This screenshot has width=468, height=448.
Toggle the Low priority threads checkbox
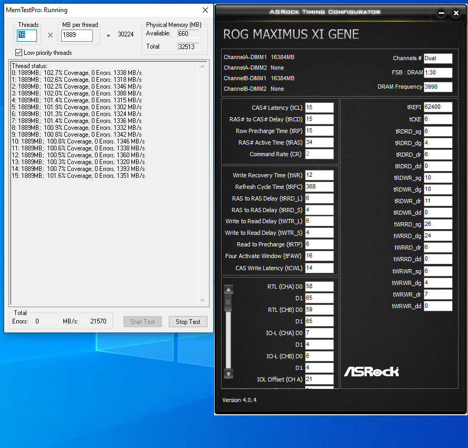pos(18,53)
